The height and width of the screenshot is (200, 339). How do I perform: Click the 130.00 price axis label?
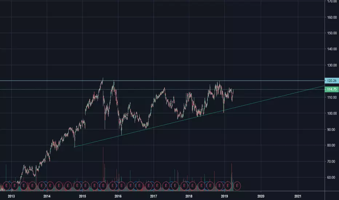[x=332, y=65]
